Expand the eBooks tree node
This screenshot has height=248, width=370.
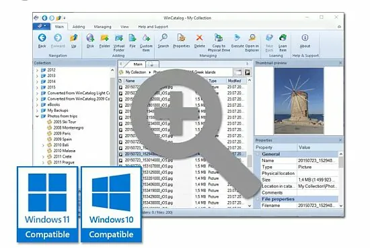(37, 105)
